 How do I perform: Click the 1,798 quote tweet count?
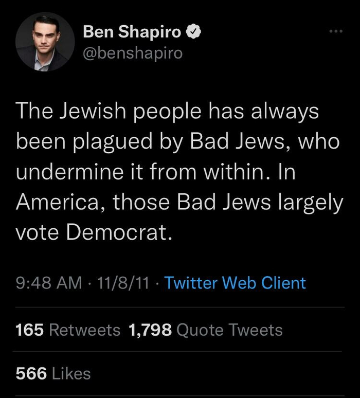tap(150, 330)
